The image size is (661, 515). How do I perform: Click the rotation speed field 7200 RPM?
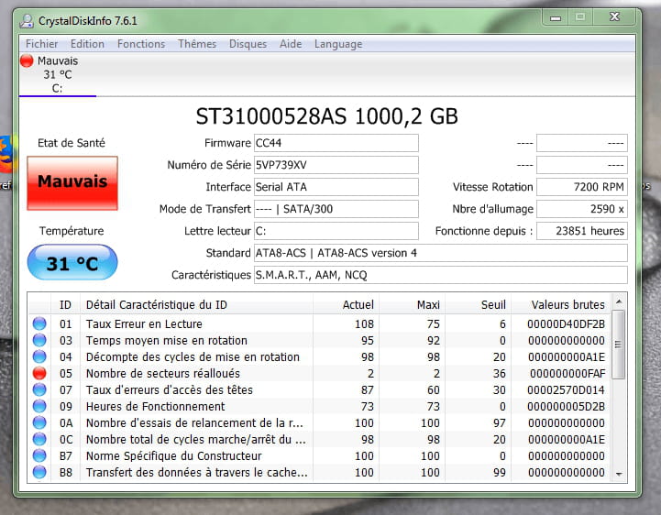[582, 187]
